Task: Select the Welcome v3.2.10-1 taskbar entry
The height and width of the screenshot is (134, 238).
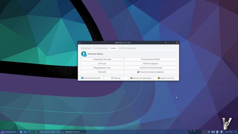Action: (74, 132)
